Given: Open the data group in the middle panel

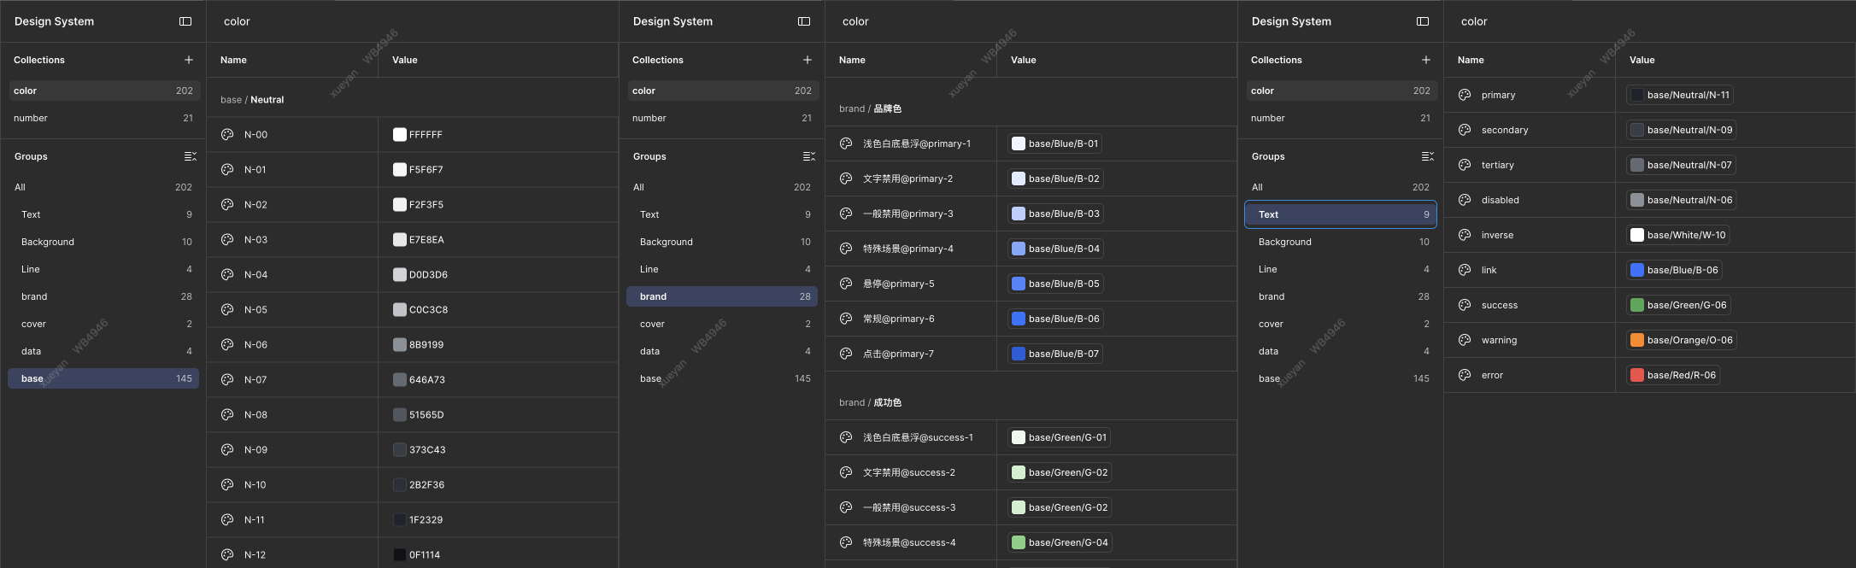Looking at the screenshot, I should (x=722, y=351).
